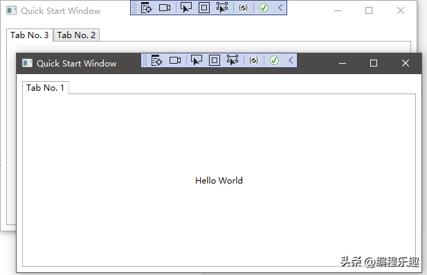This screenshot has width=427, height=275.
Task: Minimize the back Quick Start Window
Action: coord(338,10)
